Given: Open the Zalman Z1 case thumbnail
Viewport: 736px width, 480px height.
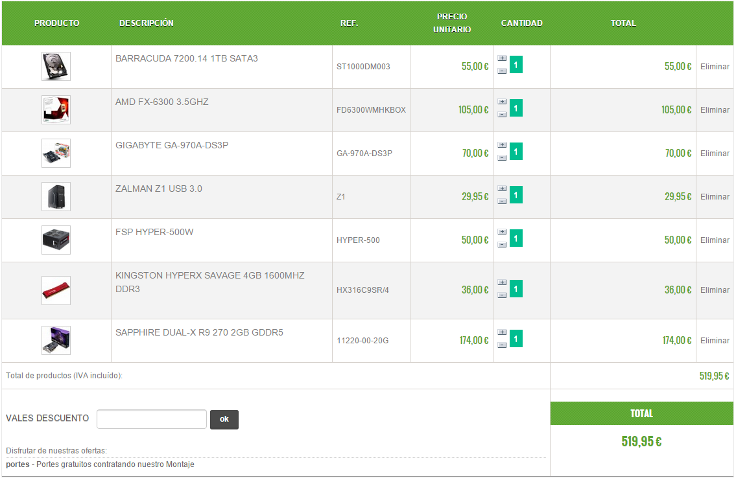Looking at the screenshot, I should tap(56, 196).
